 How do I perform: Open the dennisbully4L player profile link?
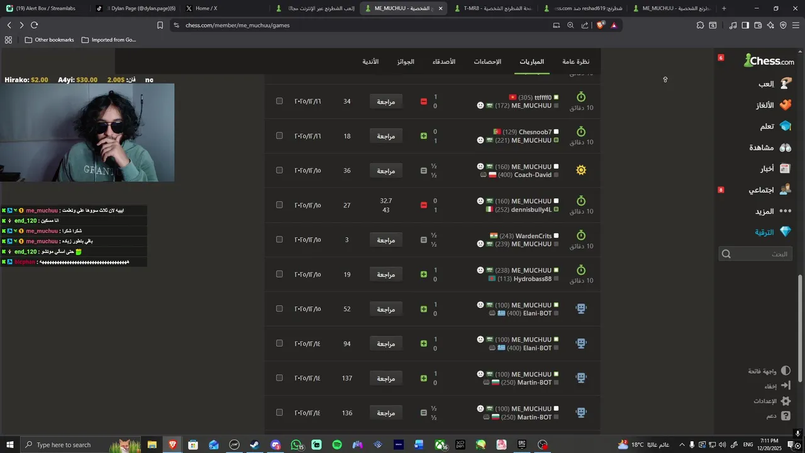pos(531,210)
